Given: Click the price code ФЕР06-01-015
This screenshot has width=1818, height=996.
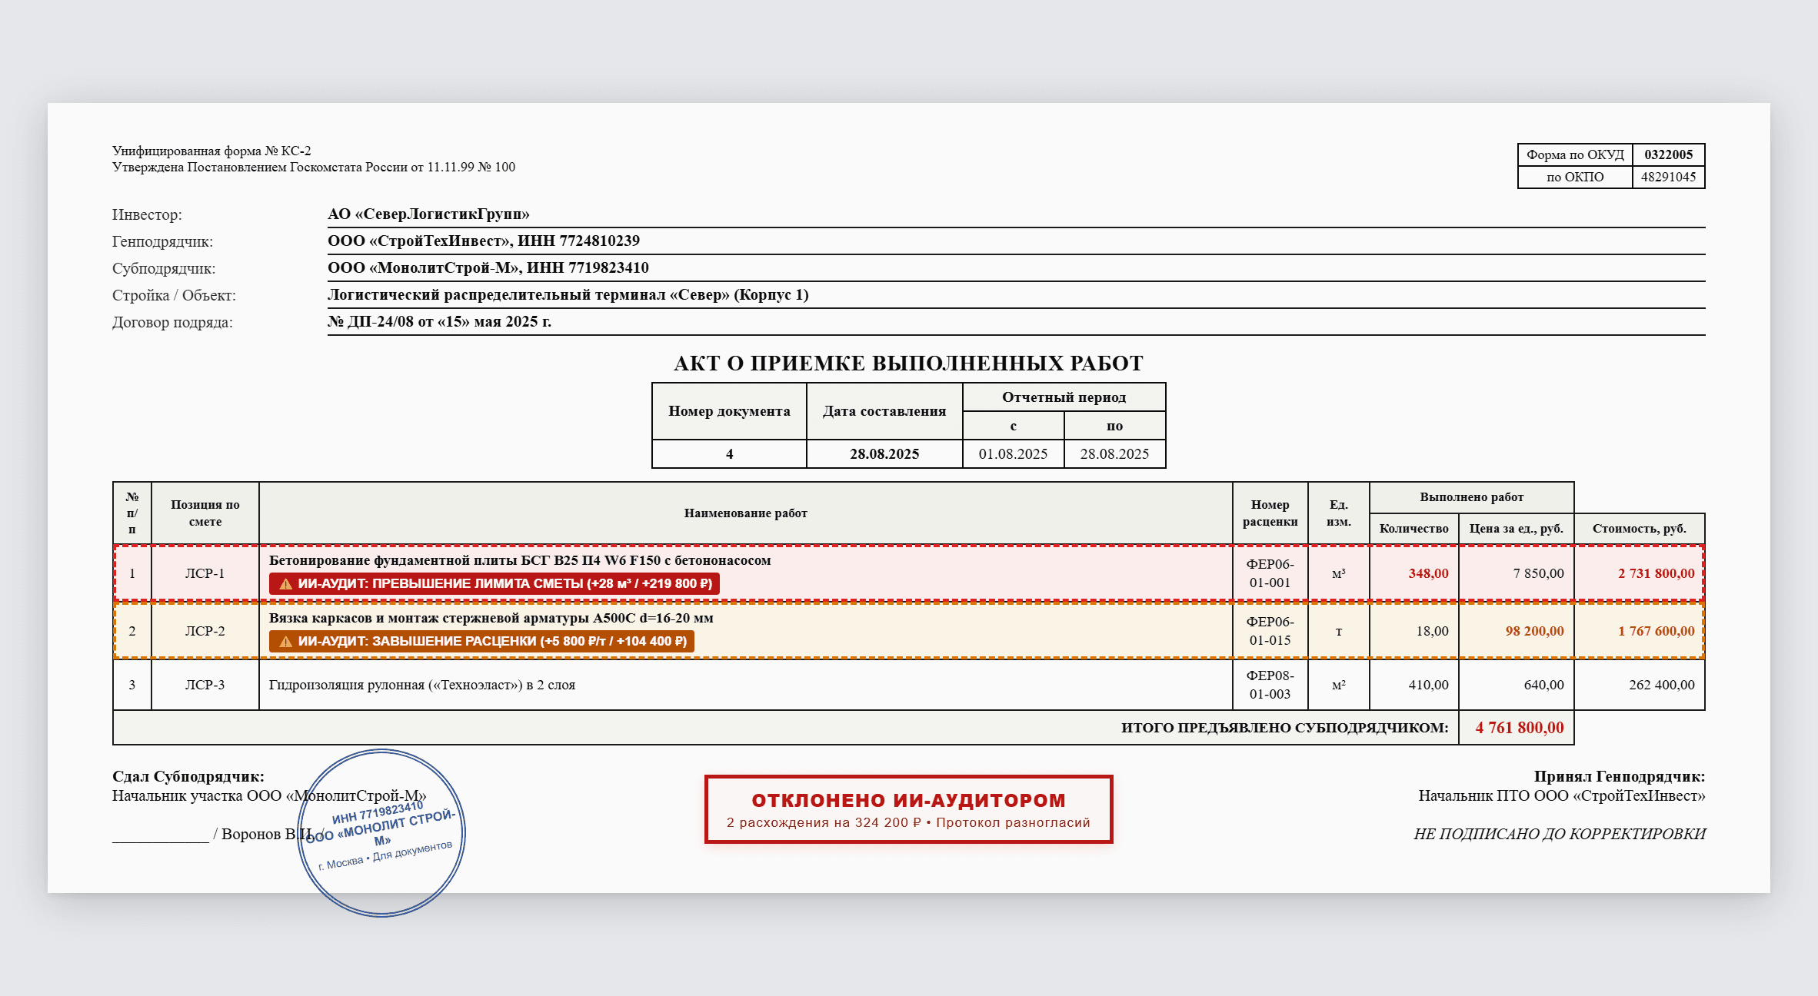Looking at the screenshot, I should [1270, 631].
